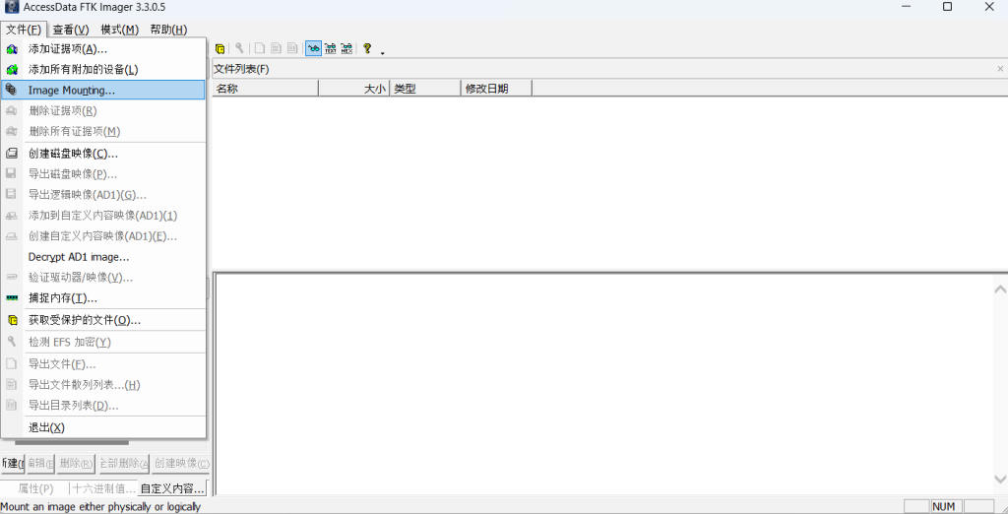Screen dimensions: 1008x514
Task: Click yellow protected files toolbar icon
Action: coord(220,48)
